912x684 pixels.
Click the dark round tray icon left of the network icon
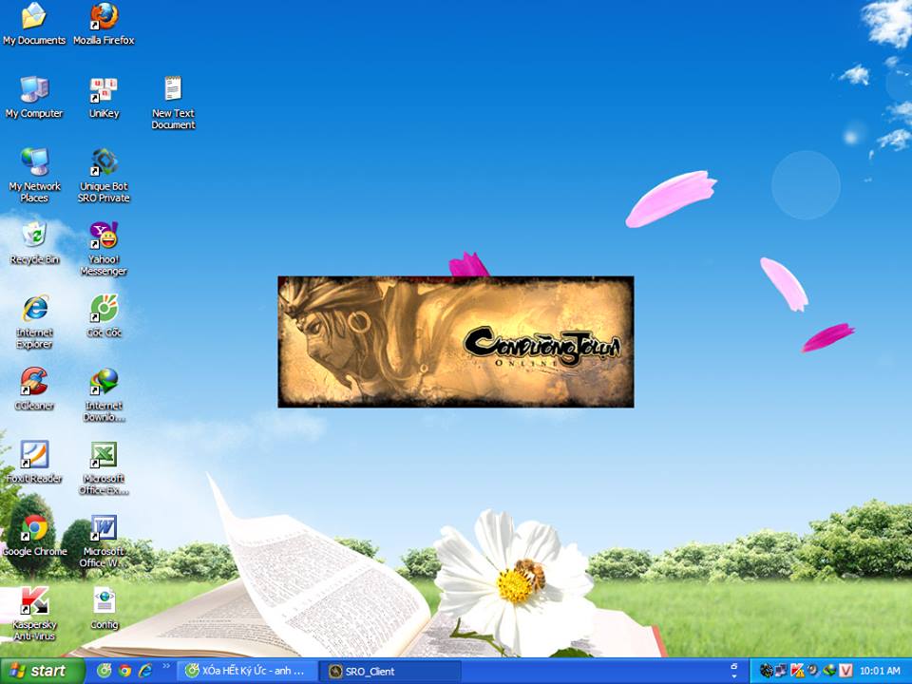click(x=767, y=671)
